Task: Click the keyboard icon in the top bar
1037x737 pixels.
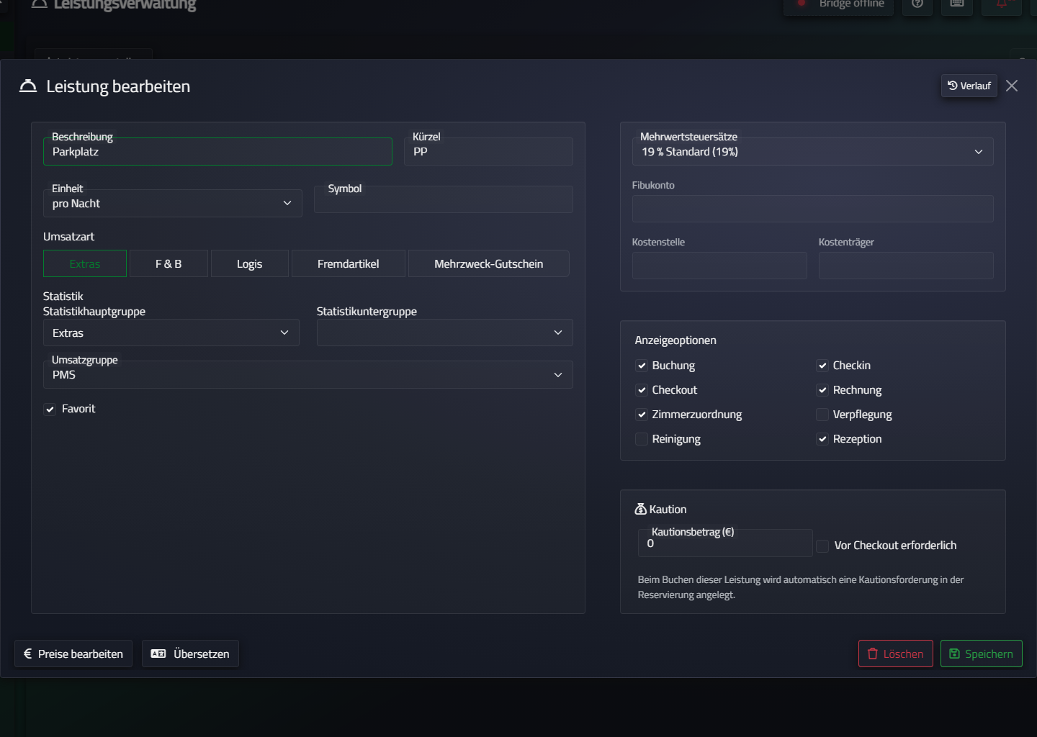Action: pos(957,4)
